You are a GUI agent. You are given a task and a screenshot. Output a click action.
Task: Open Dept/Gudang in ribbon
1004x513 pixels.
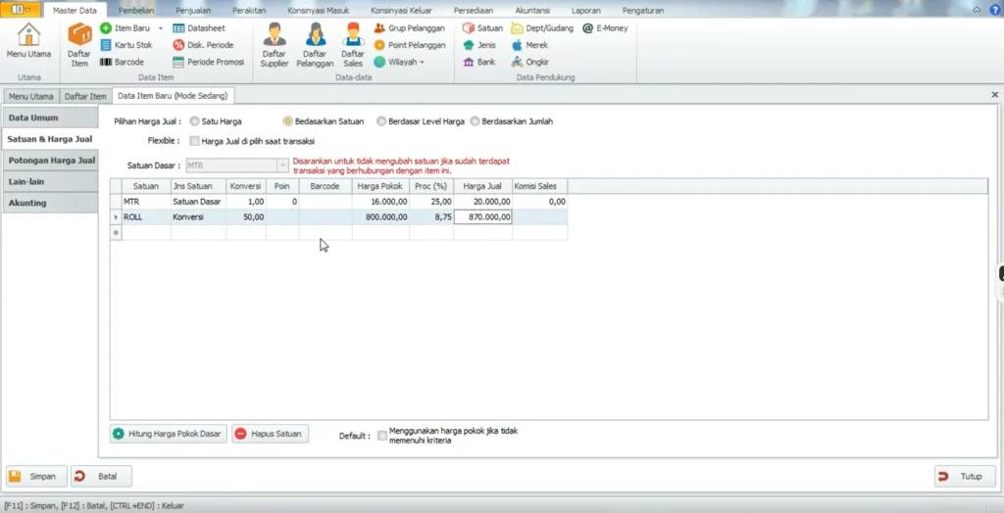(x=542, y=28)
